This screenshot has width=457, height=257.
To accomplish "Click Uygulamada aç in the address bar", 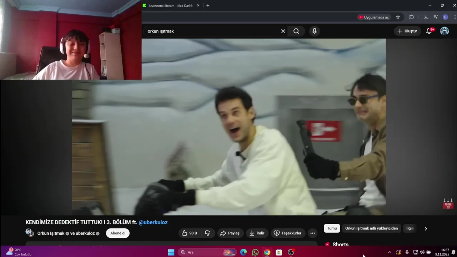I will pyautogui.click(x=374, y=17).
